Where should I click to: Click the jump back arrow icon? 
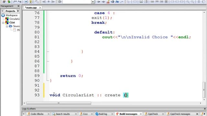pos(98,2)
